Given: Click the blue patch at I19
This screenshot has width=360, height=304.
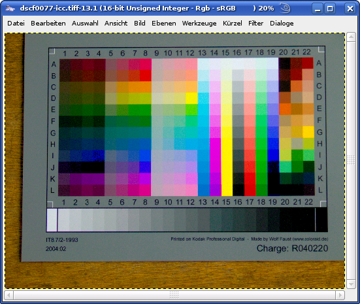Looking at the screenshot, I should coord(273,155).
